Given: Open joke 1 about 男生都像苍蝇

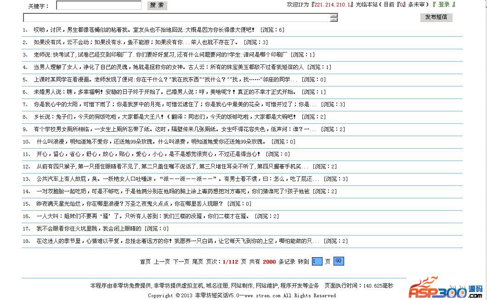Looking at the screenshot, I should point(144,30).
